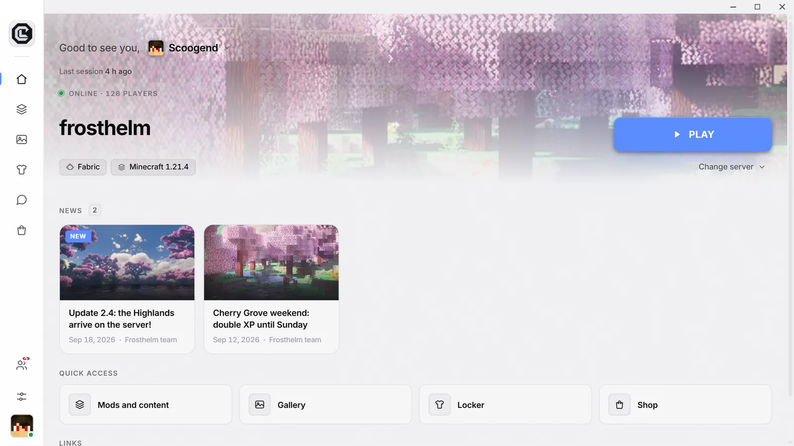The height and width of the screenshot is (446, 794).
Task: Open the Mods and content quick access card
Action: (146, 405)
